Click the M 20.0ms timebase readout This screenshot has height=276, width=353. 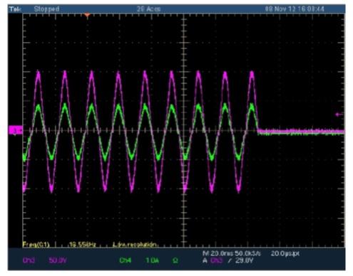click(218, 253)
